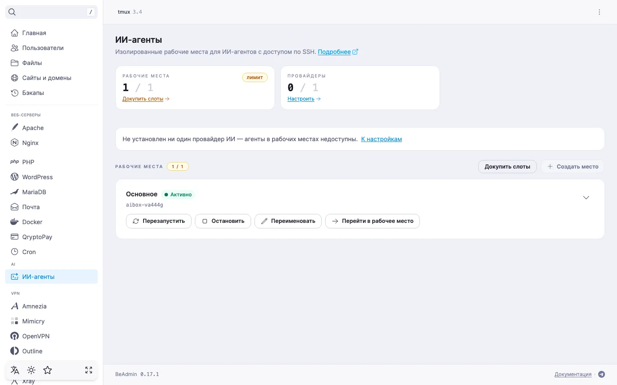Image resolution: width=617 pixels, height=385 pixels.
Task: Click the Cron clock icon
Action: click(15, 252)
